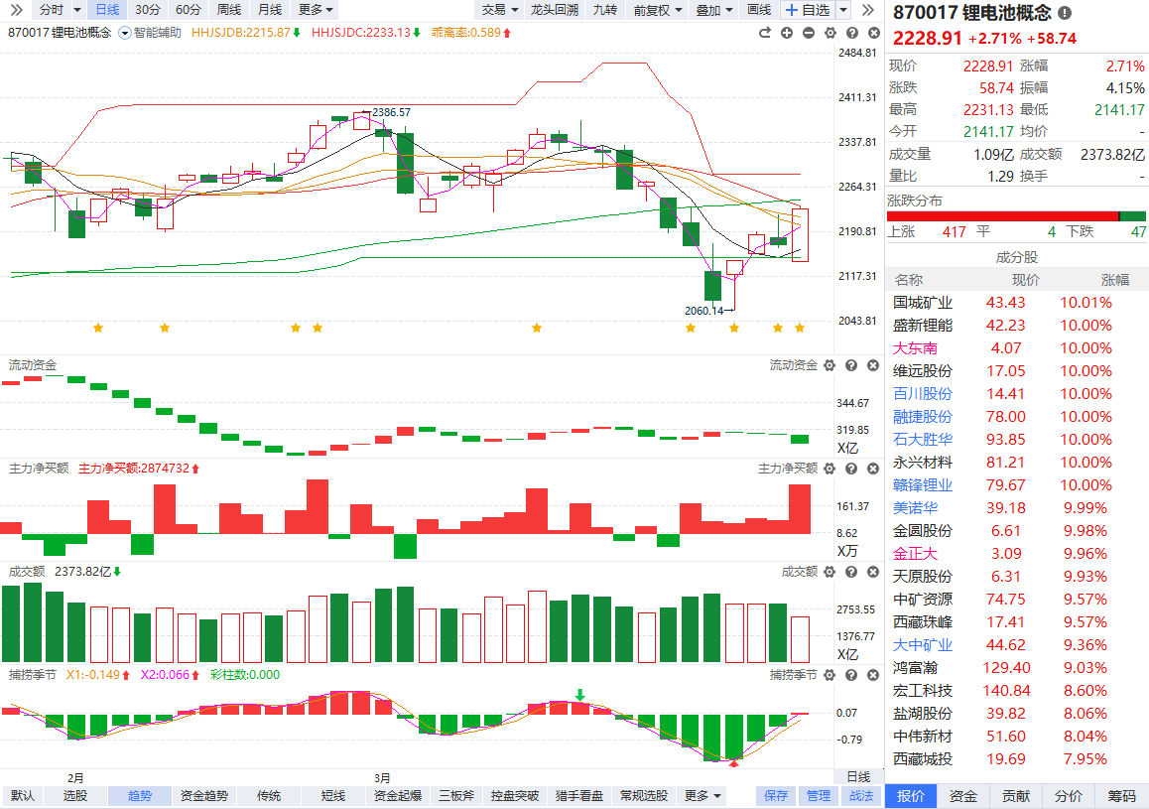Select the 资金 tab at bottom right

point(962,796)
